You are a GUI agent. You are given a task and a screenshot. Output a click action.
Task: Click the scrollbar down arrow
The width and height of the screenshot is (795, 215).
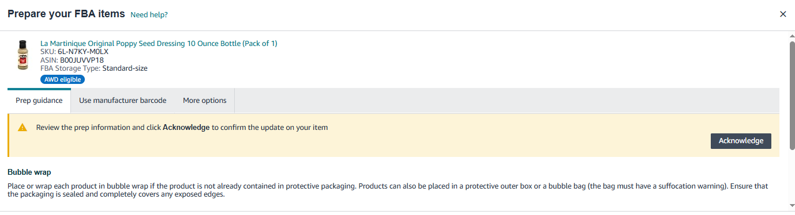792,205
